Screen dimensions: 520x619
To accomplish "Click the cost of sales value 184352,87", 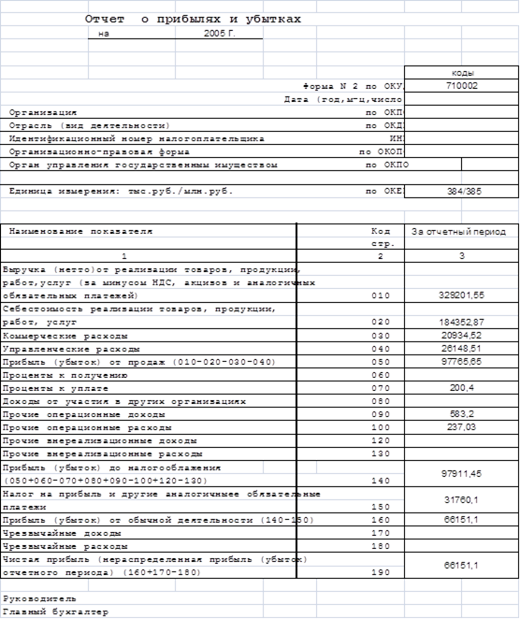I will pyautogui.click(x=462, y=323).
